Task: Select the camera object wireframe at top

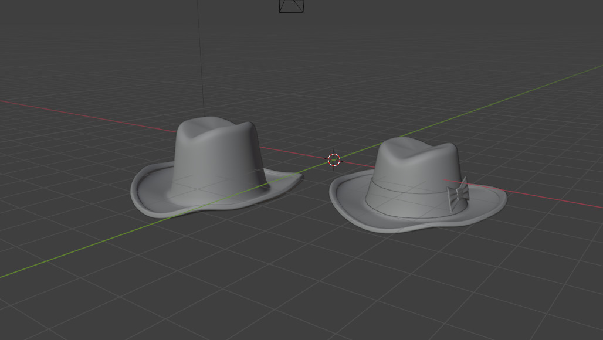Action: [x=292, y=6]
